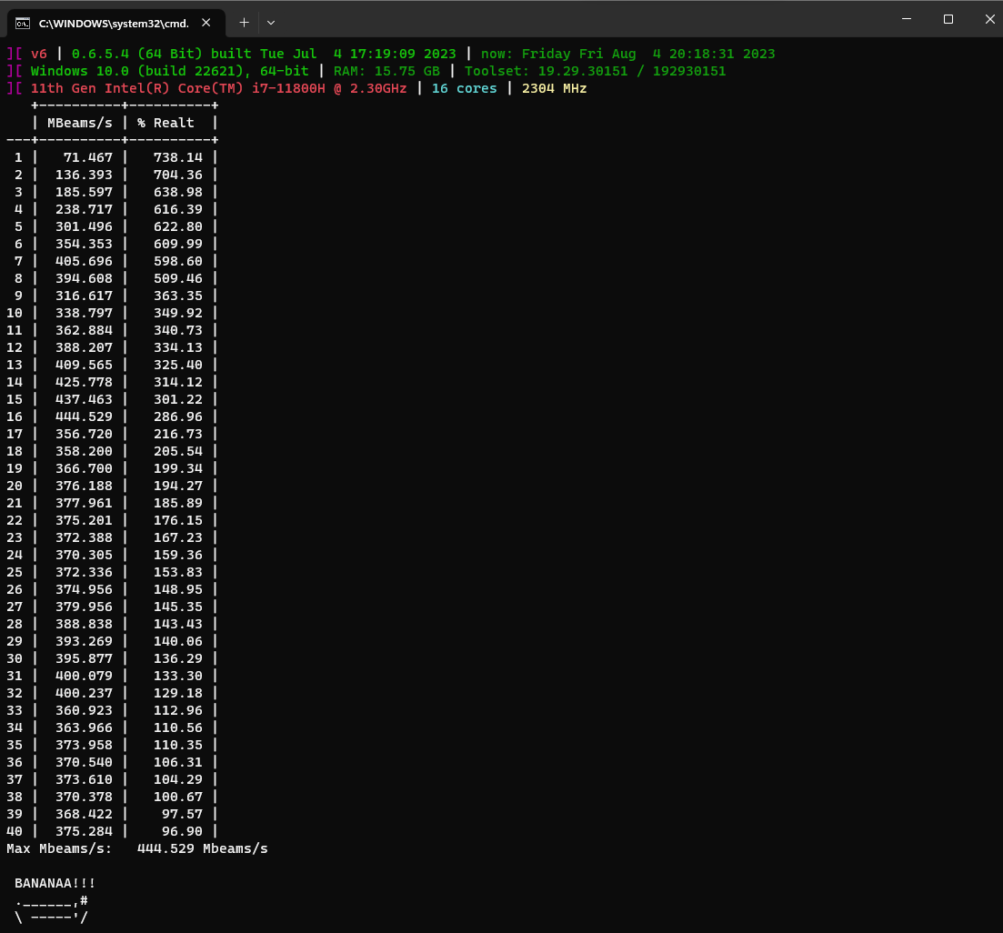Click the value 405.696 in row 7
This screenshot has width=1003, height=933.
pos(84,261)
